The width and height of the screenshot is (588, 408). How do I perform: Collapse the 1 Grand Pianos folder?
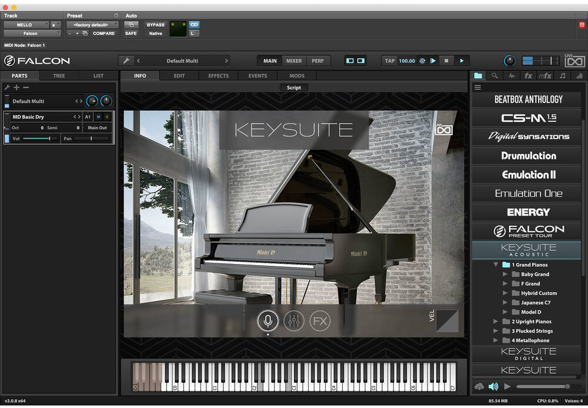coord(496,265)
